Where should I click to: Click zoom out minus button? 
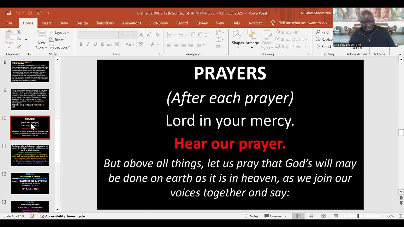[345, 216]
